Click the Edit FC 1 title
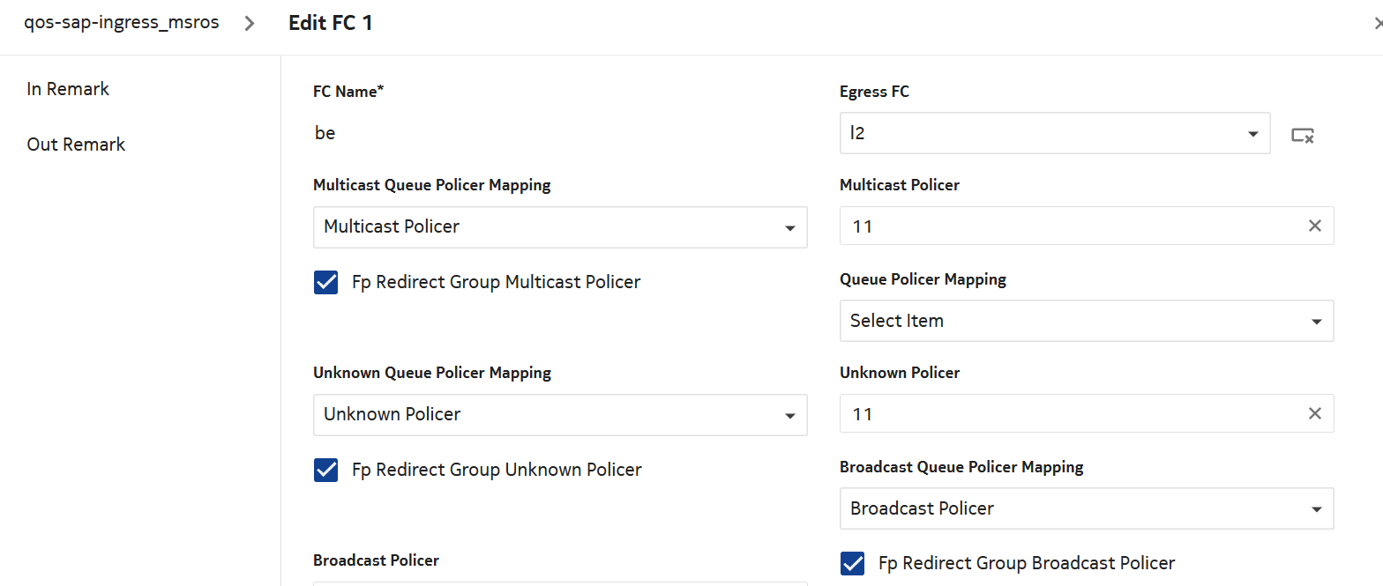The height and width of the screenshot is (586, 1383). coord(331,23)
